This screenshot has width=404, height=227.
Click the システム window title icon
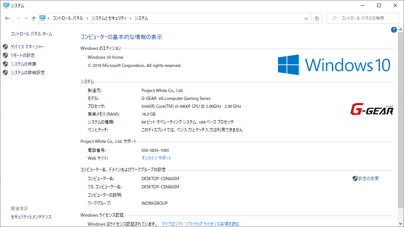tap(6, 5)
